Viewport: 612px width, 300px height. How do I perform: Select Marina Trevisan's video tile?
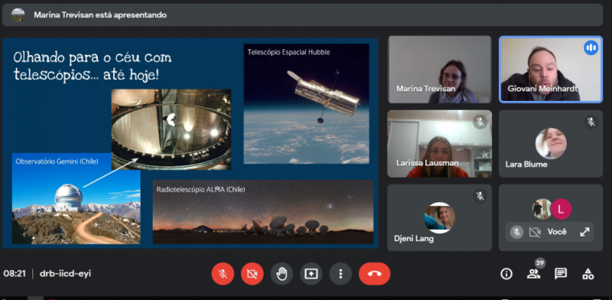[439, 69]
